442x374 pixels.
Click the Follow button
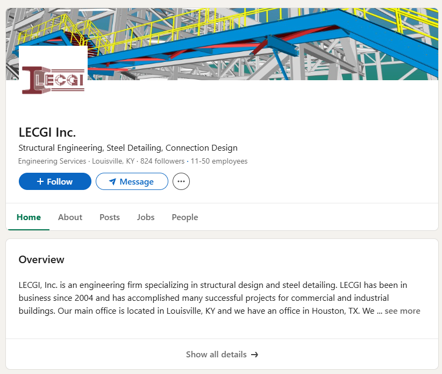55,181
